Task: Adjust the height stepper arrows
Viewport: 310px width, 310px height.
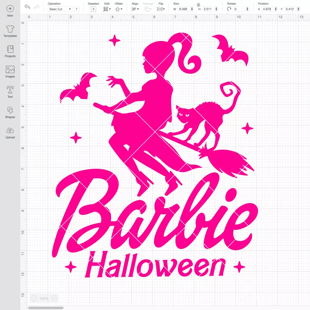Action: coord(216,9)
